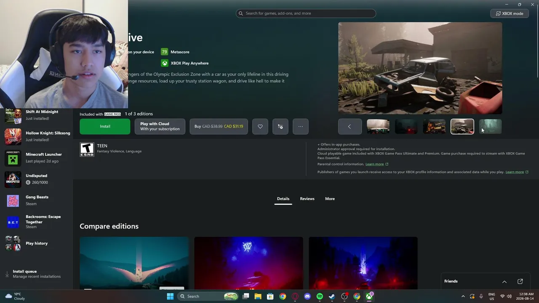Screen dimensions: 539x303
Task: Click the ESRB Teen rating icon
Action: coord(87,149)
